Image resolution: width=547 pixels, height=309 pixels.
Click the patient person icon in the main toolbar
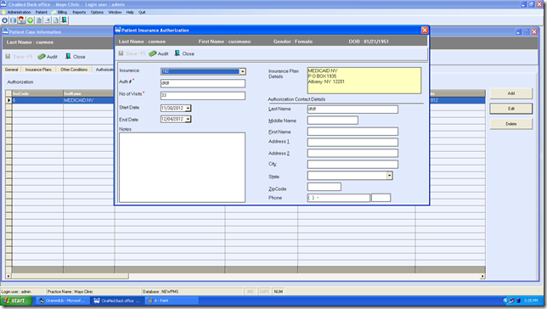(21, 20)
